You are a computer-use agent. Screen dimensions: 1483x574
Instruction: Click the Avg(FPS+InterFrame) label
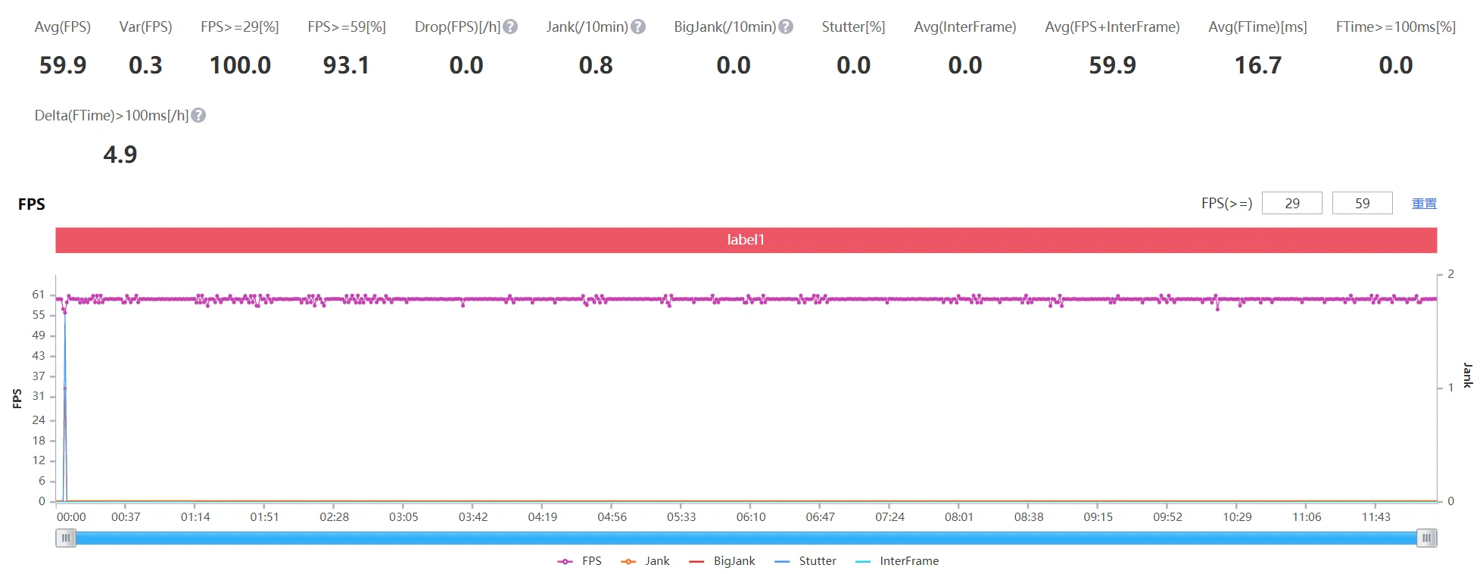click(1112, 27)
